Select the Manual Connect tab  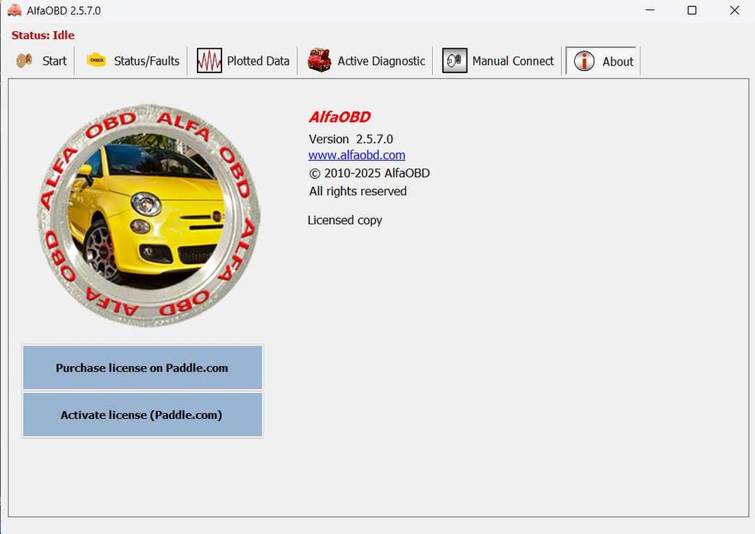point(498,60)
